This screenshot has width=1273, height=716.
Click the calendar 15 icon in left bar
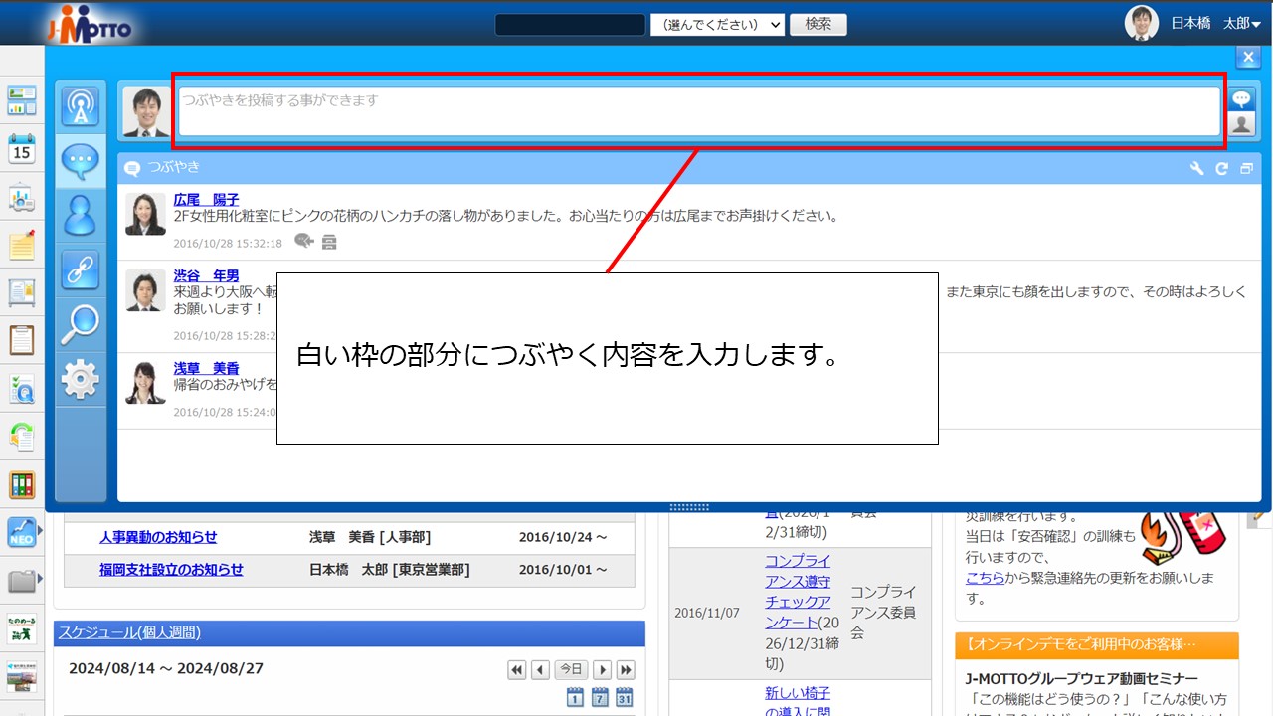[22, 149]
